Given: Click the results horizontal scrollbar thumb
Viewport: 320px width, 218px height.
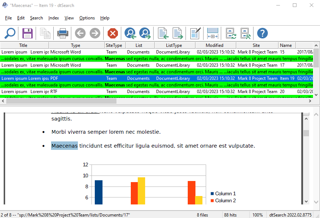Looking at the screenshot, I should click(x=61, y=101).
